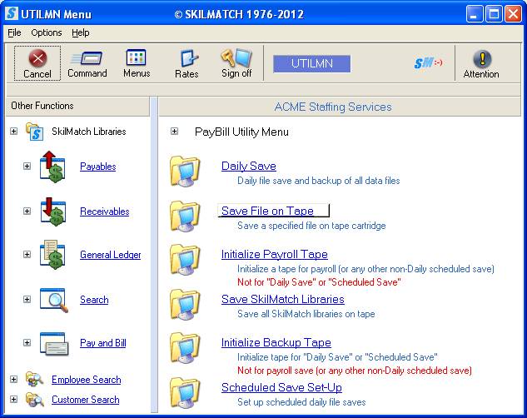Click 'Save a specified file on tape cartridge' text
Image resolution: width=527 pixels, height=418 pixels.
click(x=311, y=226)
